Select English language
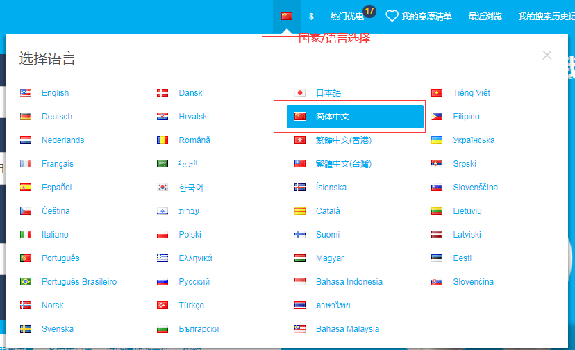 [55, 93]
